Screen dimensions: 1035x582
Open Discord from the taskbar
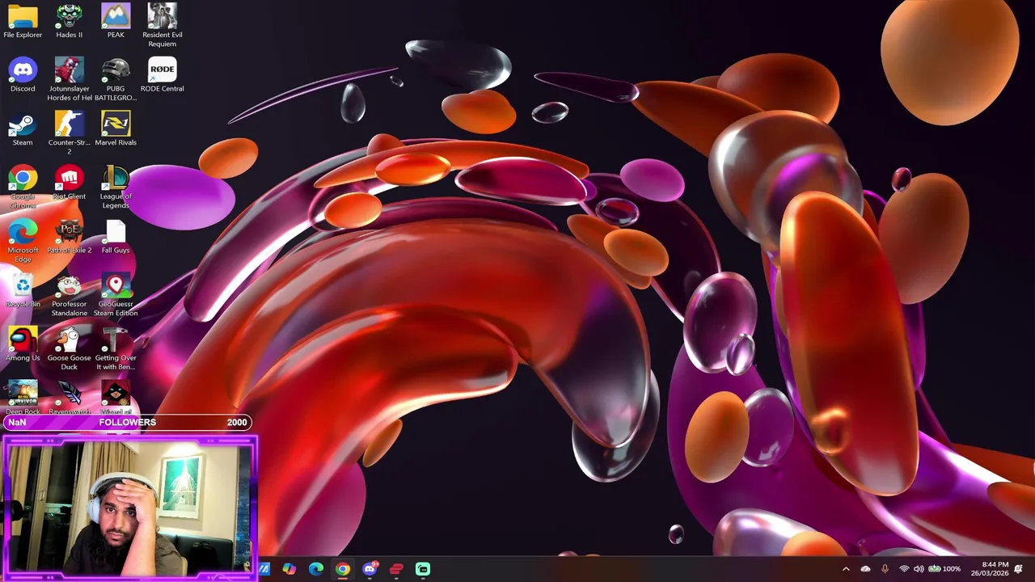point(370,569)
